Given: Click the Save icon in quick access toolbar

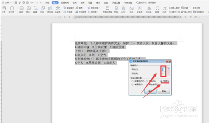Looking at the screenshot, I should pos(16,3).
